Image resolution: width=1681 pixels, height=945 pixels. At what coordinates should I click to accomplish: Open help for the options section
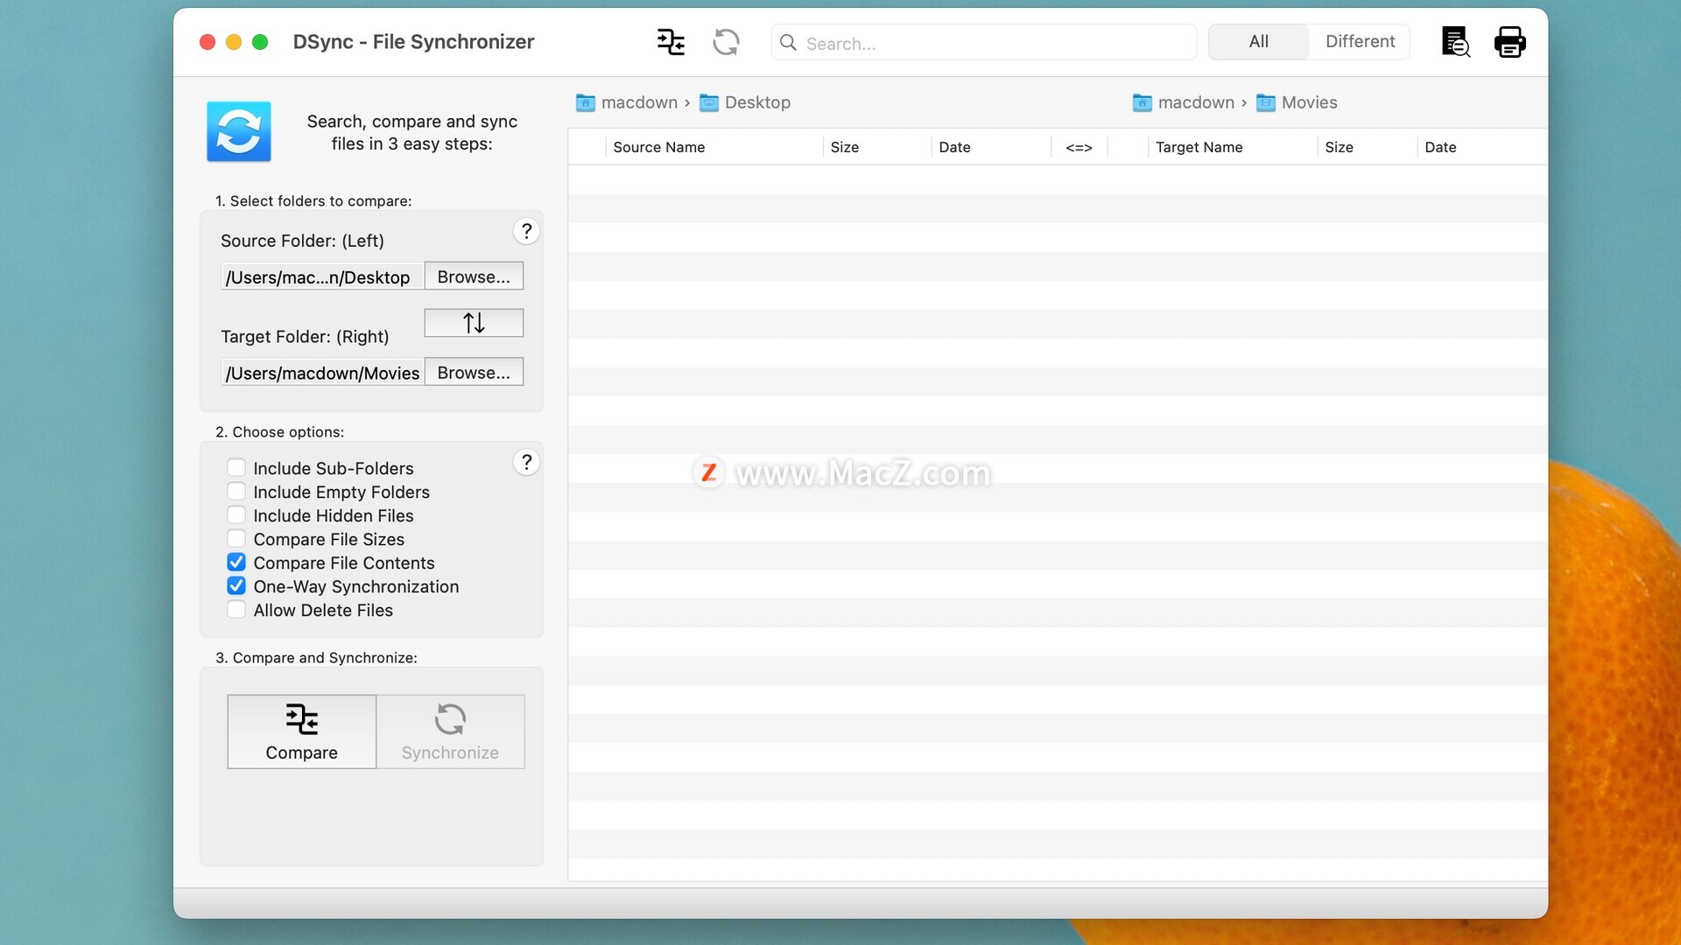[526, 462]
